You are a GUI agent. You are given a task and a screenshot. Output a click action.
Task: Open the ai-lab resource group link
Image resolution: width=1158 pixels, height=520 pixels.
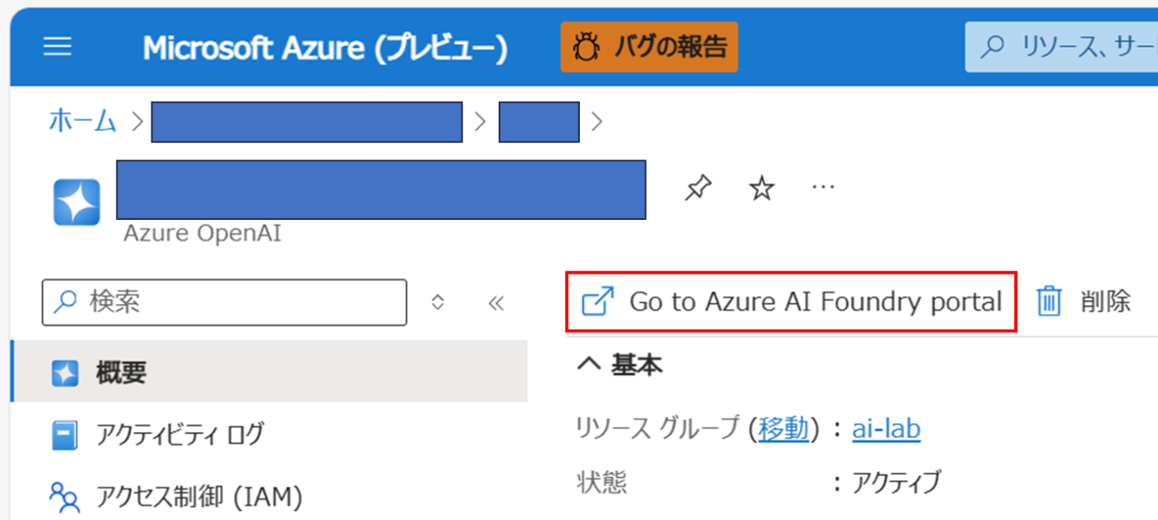click(886, 429)
